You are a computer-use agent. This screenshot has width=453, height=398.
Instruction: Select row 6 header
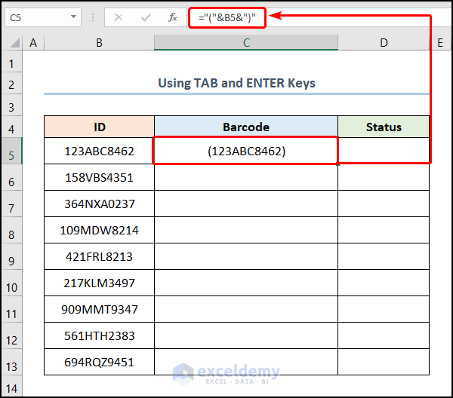point(11,178)
